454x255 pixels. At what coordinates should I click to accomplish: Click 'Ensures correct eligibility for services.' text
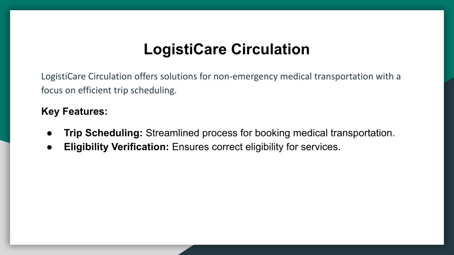point(256,147)
